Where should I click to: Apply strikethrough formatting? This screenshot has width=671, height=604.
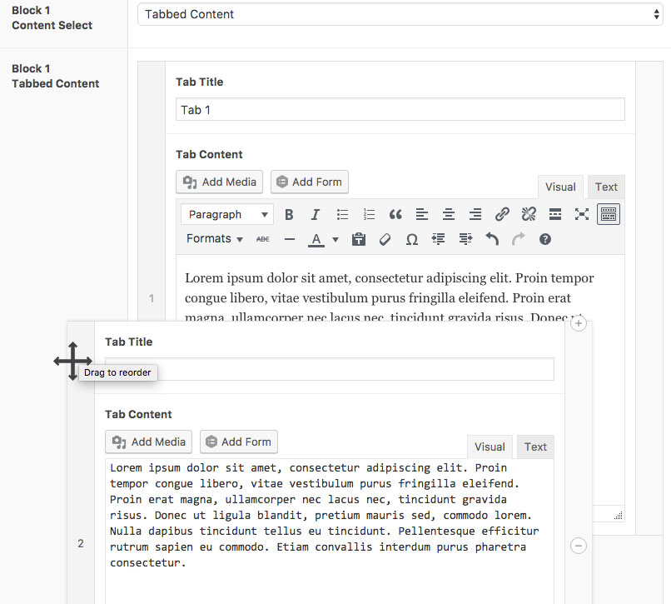[x=263, y=239]
